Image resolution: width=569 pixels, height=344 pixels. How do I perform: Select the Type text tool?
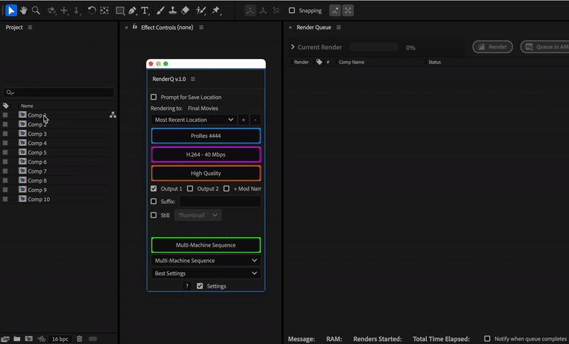tap(145, 11)
